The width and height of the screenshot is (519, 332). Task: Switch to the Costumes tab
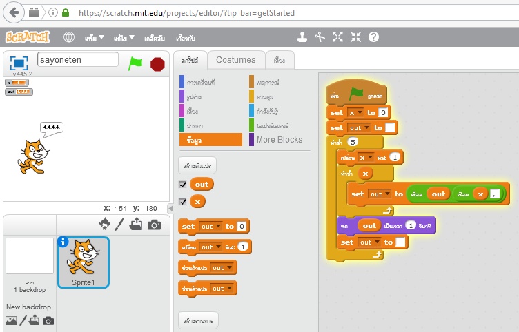235,60
